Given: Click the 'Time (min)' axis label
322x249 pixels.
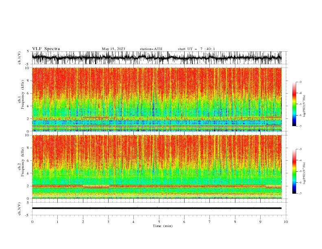Looking at the screenshot, I should [163, 226].
